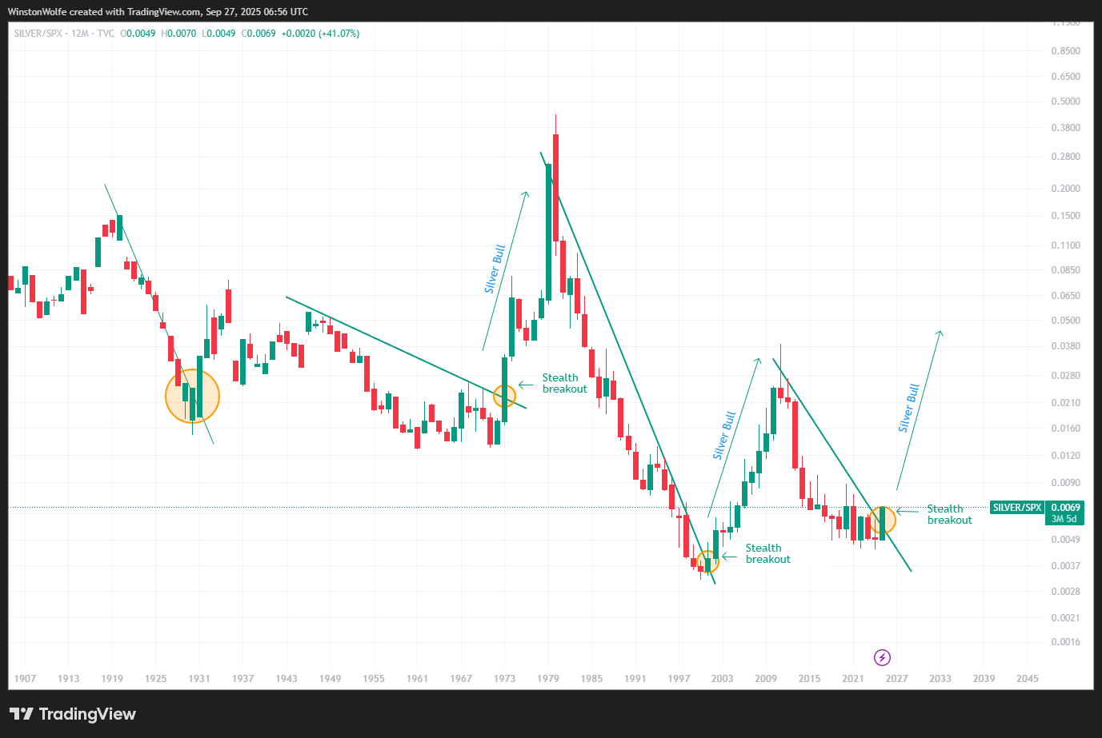Click the 1919 year on time axis
The height and width of the screenshot is (738, 1102).
[x=112, y=679]
